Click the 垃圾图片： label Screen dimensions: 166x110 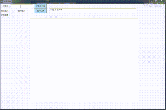coord(5,11)
